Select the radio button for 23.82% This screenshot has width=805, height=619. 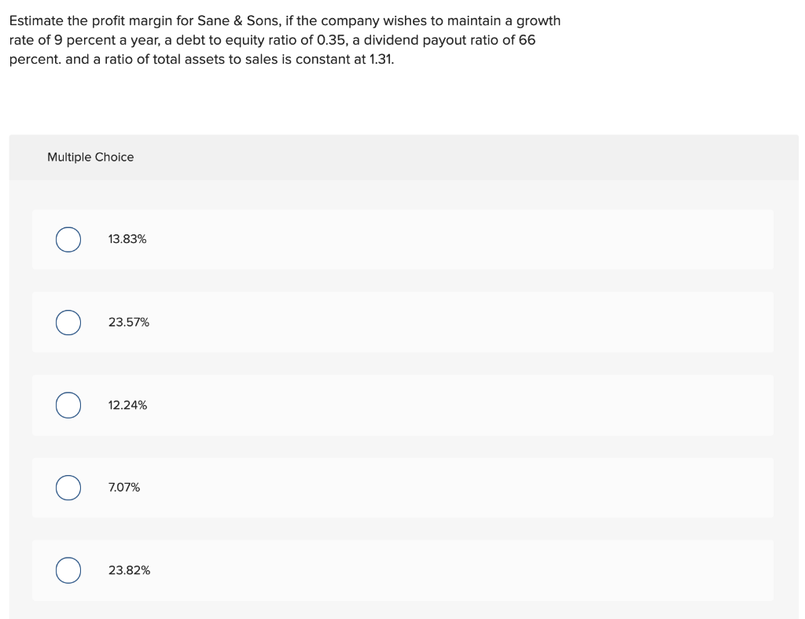[x=68, y=570]
